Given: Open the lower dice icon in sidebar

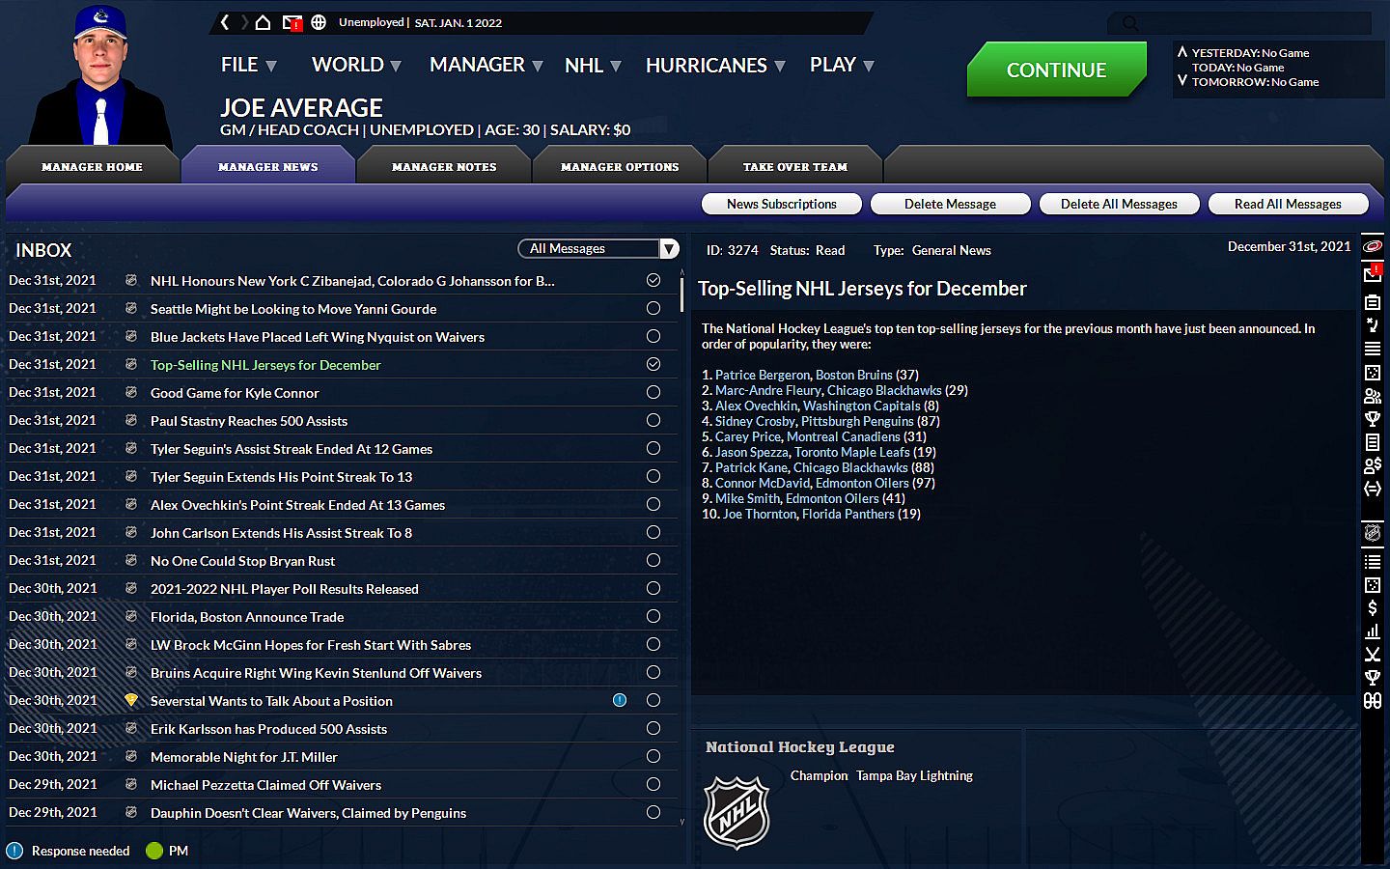Looking at the screenshot, I should tap(1372, 585).
